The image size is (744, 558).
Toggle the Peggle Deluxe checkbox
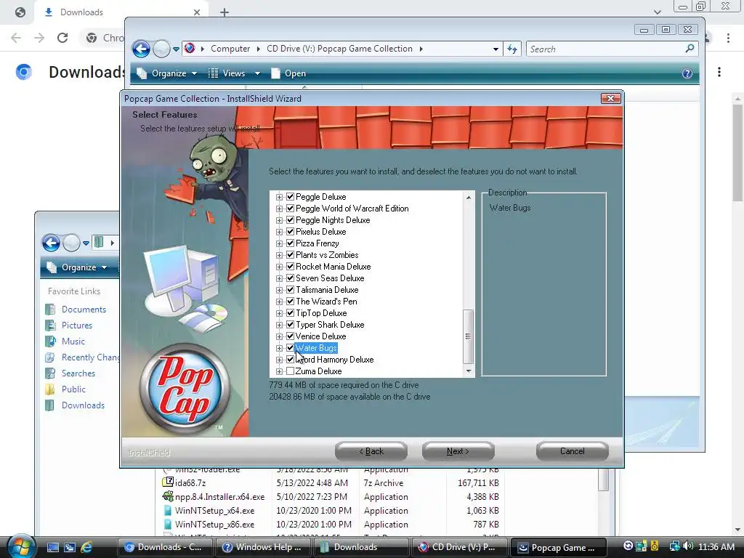291,197
